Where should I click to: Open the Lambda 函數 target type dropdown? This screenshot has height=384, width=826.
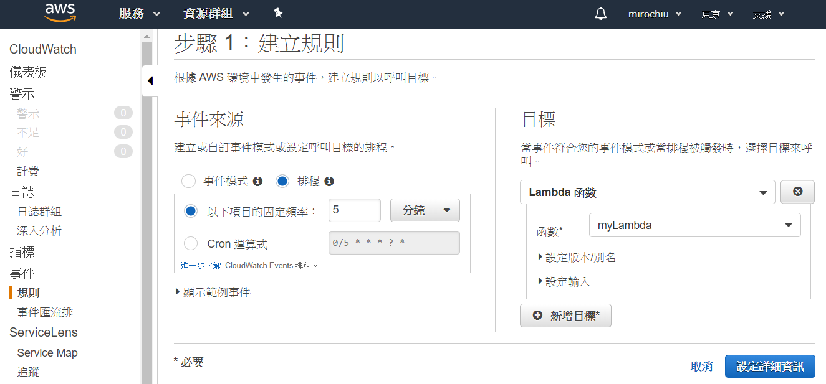coord(647,192)
